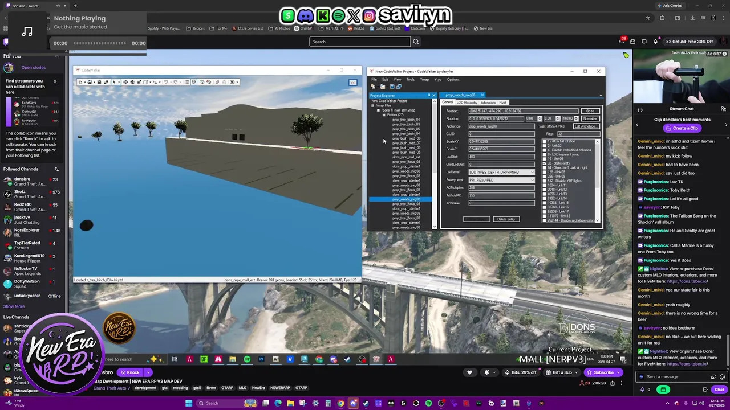This screenshot has width=730, height=410.
Task: Open Steam from the Windows taskbar
Action: [x=366, y=403]
